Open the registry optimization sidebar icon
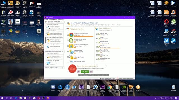 [x=48, y=47]
